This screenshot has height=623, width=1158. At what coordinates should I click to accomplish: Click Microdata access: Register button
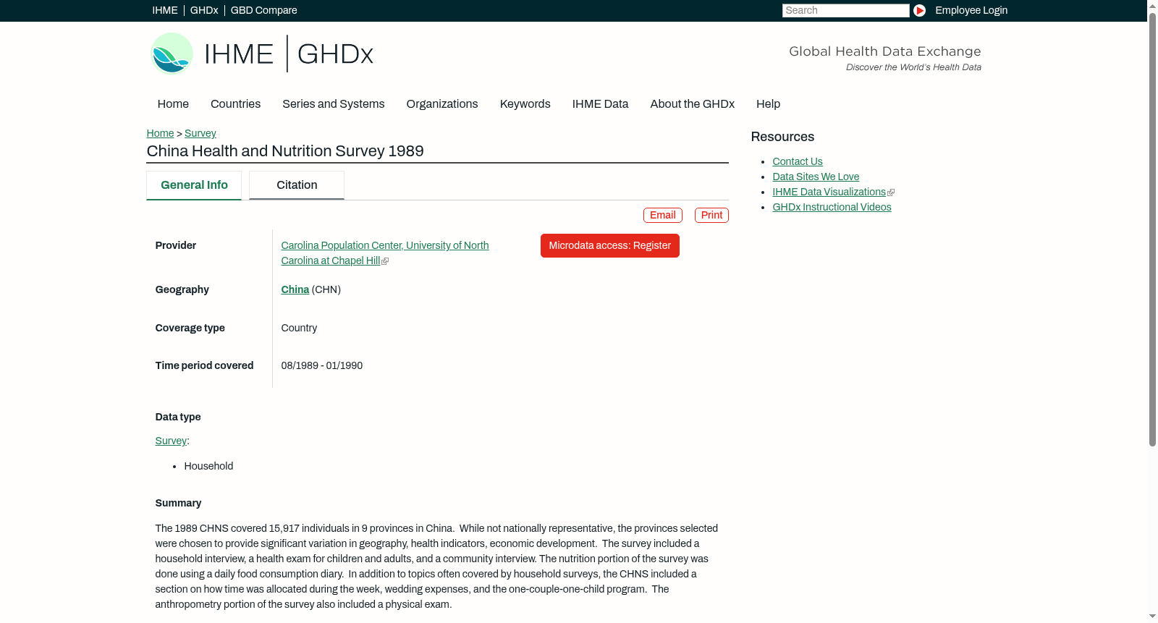click(x=610, y=245)
